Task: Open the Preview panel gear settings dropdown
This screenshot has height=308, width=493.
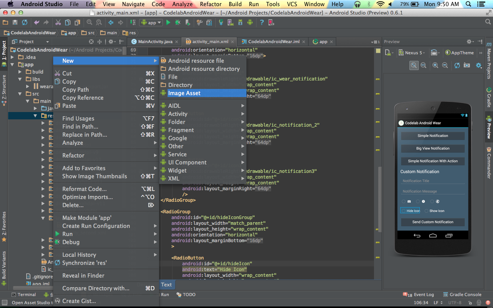Action: pos(470,42)
